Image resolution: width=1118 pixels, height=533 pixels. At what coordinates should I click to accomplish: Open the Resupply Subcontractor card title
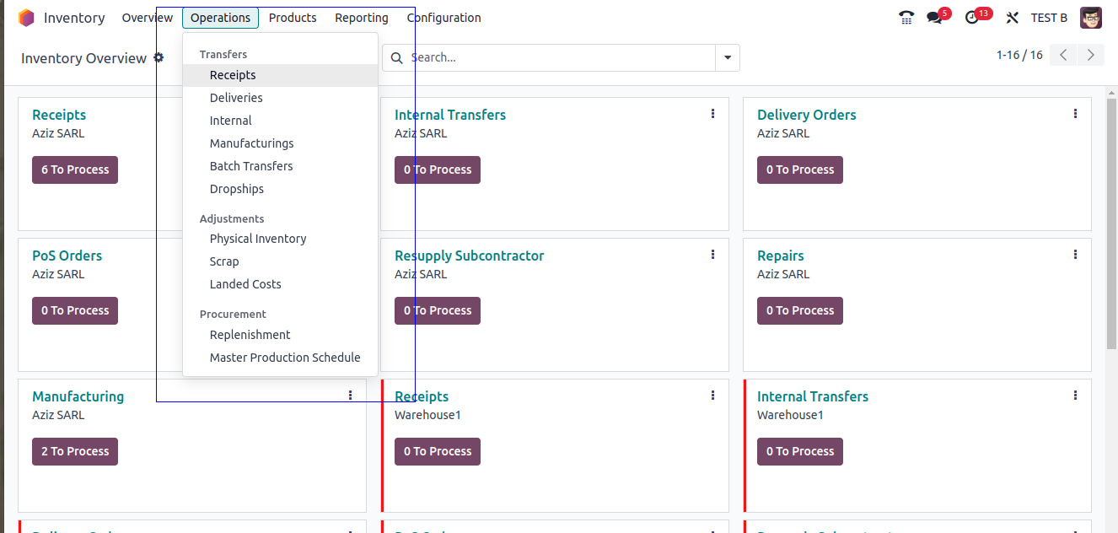click(469, 256)
